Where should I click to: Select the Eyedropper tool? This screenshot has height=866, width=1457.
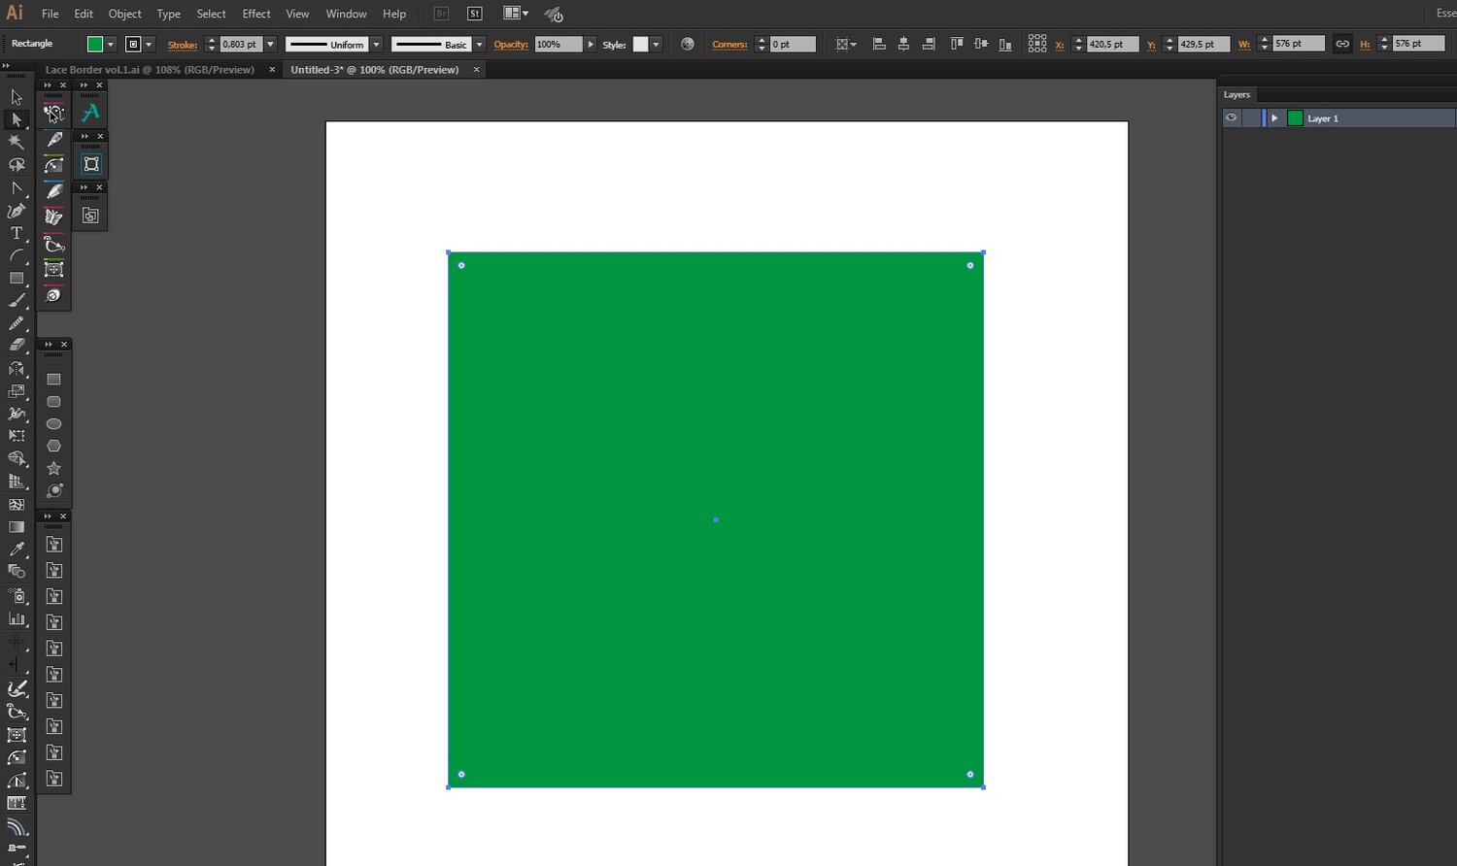pos(17,550)
